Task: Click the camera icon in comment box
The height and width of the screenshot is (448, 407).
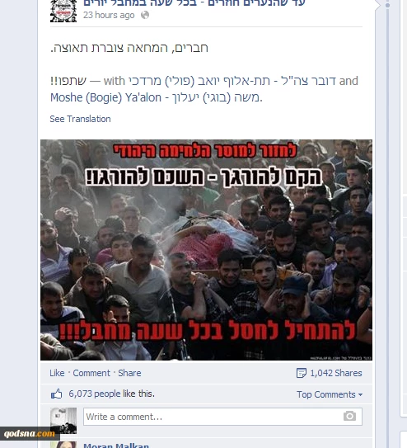Action: (x=349, y=416)
